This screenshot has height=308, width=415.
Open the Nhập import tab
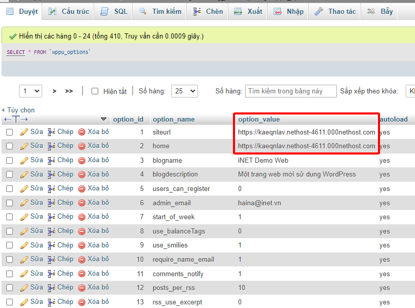pyautogui.click(x=288, y=11)
